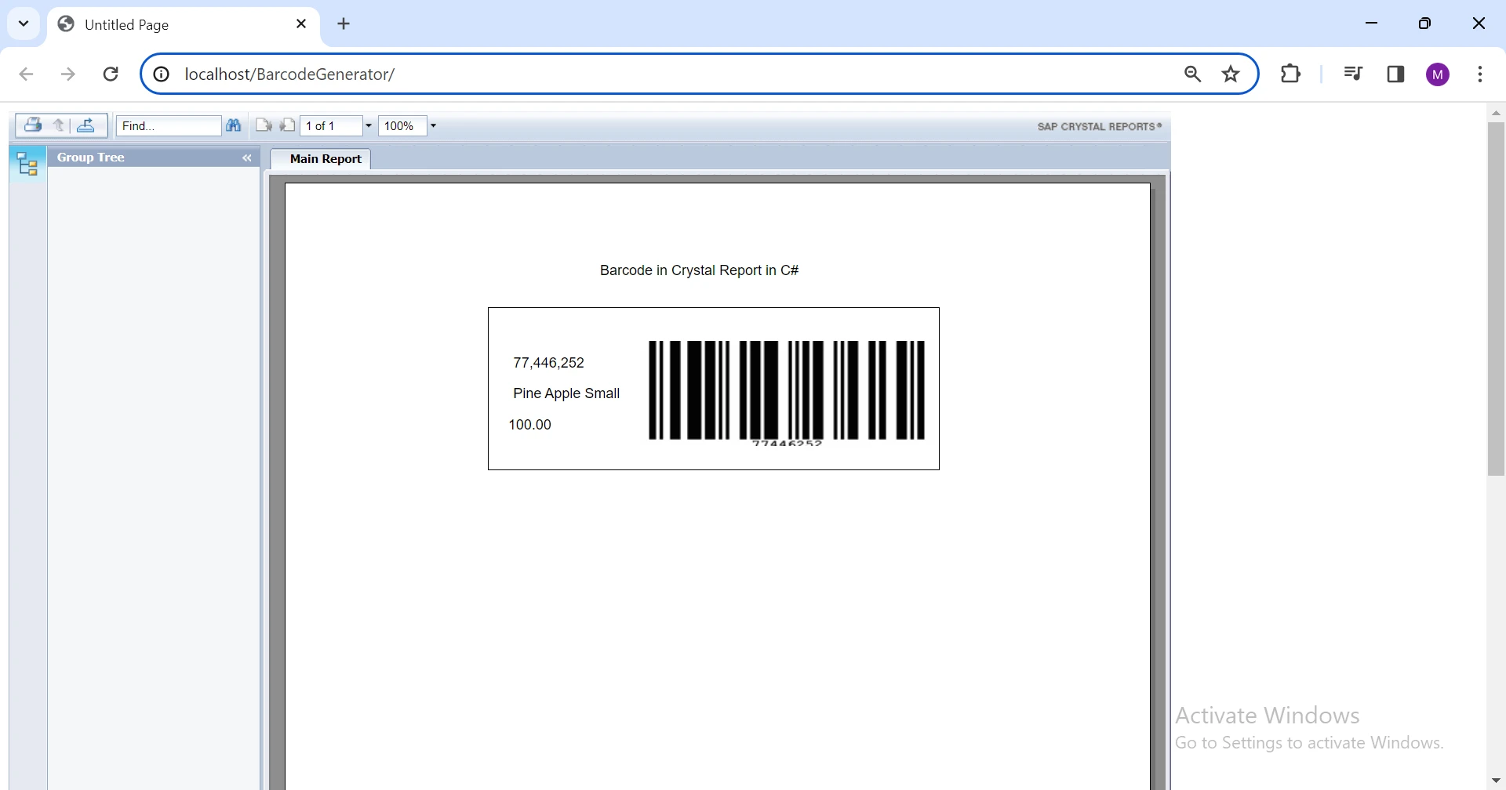Viewport: 1506px width, 790px height.
Task: Open a new browser tab
Action: [x=344, y=24]
